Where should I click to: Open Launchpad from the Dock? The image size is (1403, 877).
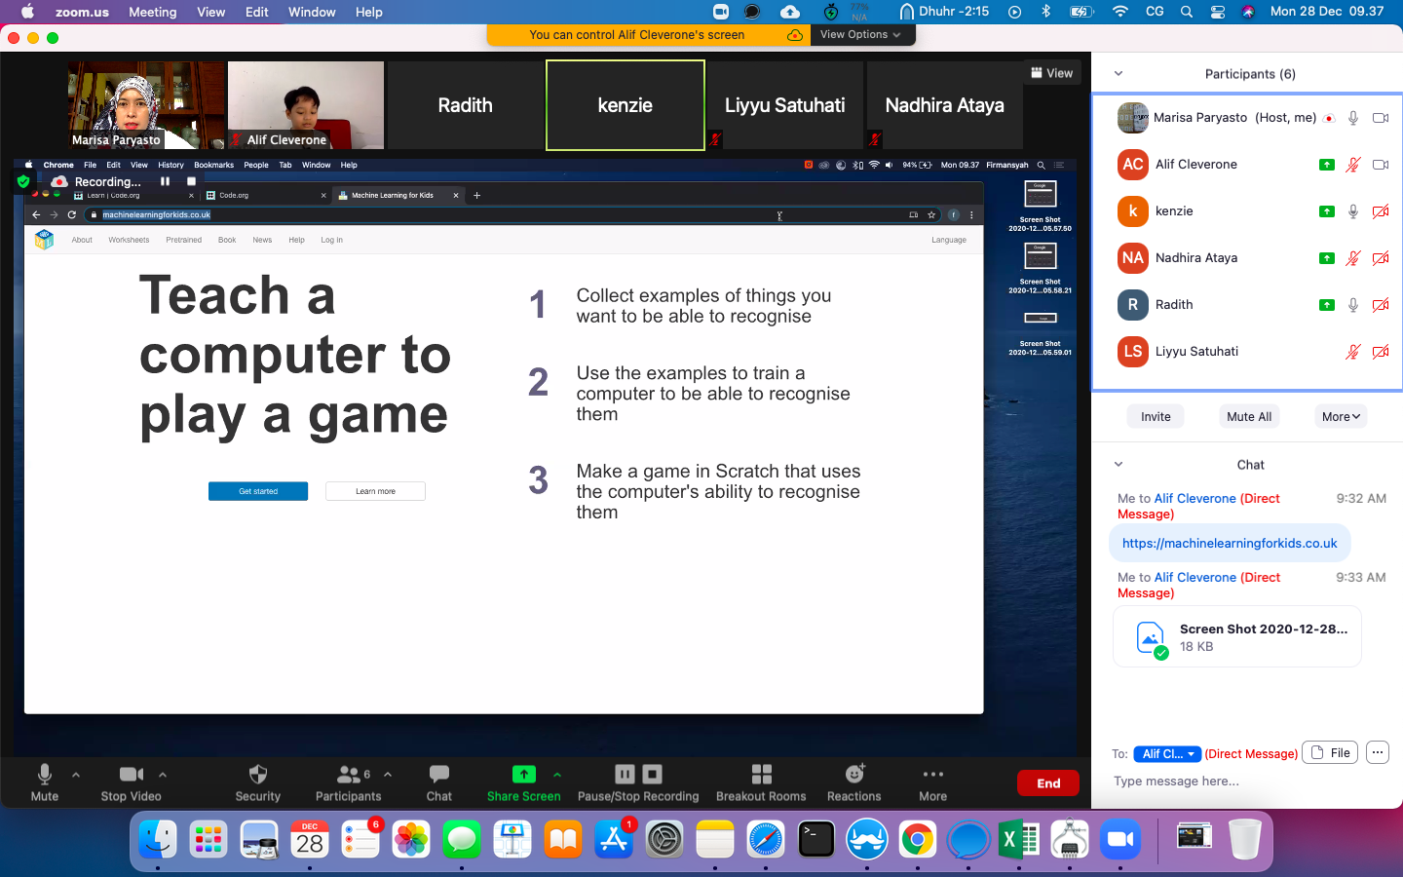click(209, 839)
